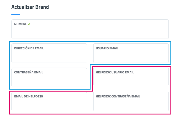179x122 pixels.
Task: Focus the HELPDESK CONTRASEÑA EMAIL field
Action: (x=131, y=104)
